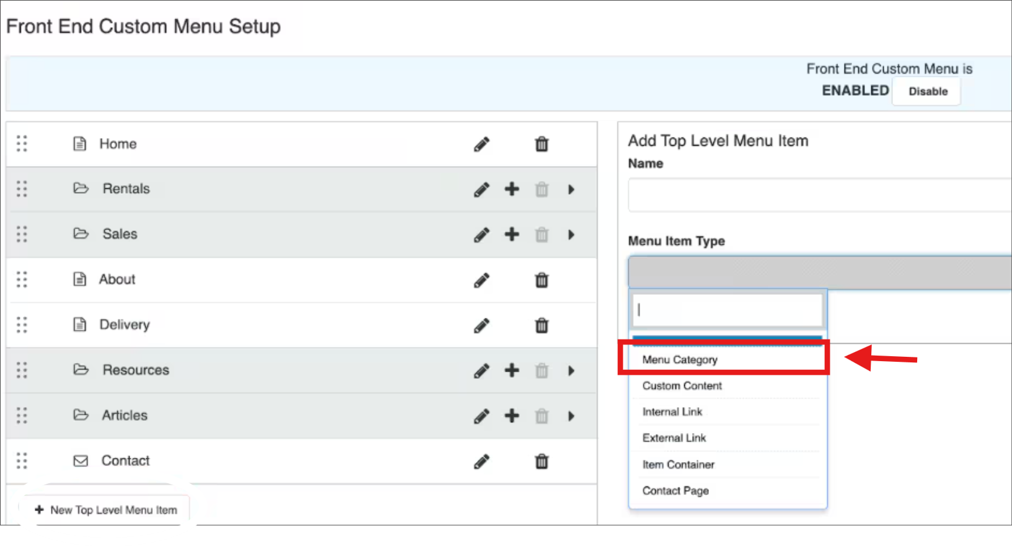Open the Menu Item Type dropdown
The width and height of the screenshot is (1012, 547).
(819, 272)
